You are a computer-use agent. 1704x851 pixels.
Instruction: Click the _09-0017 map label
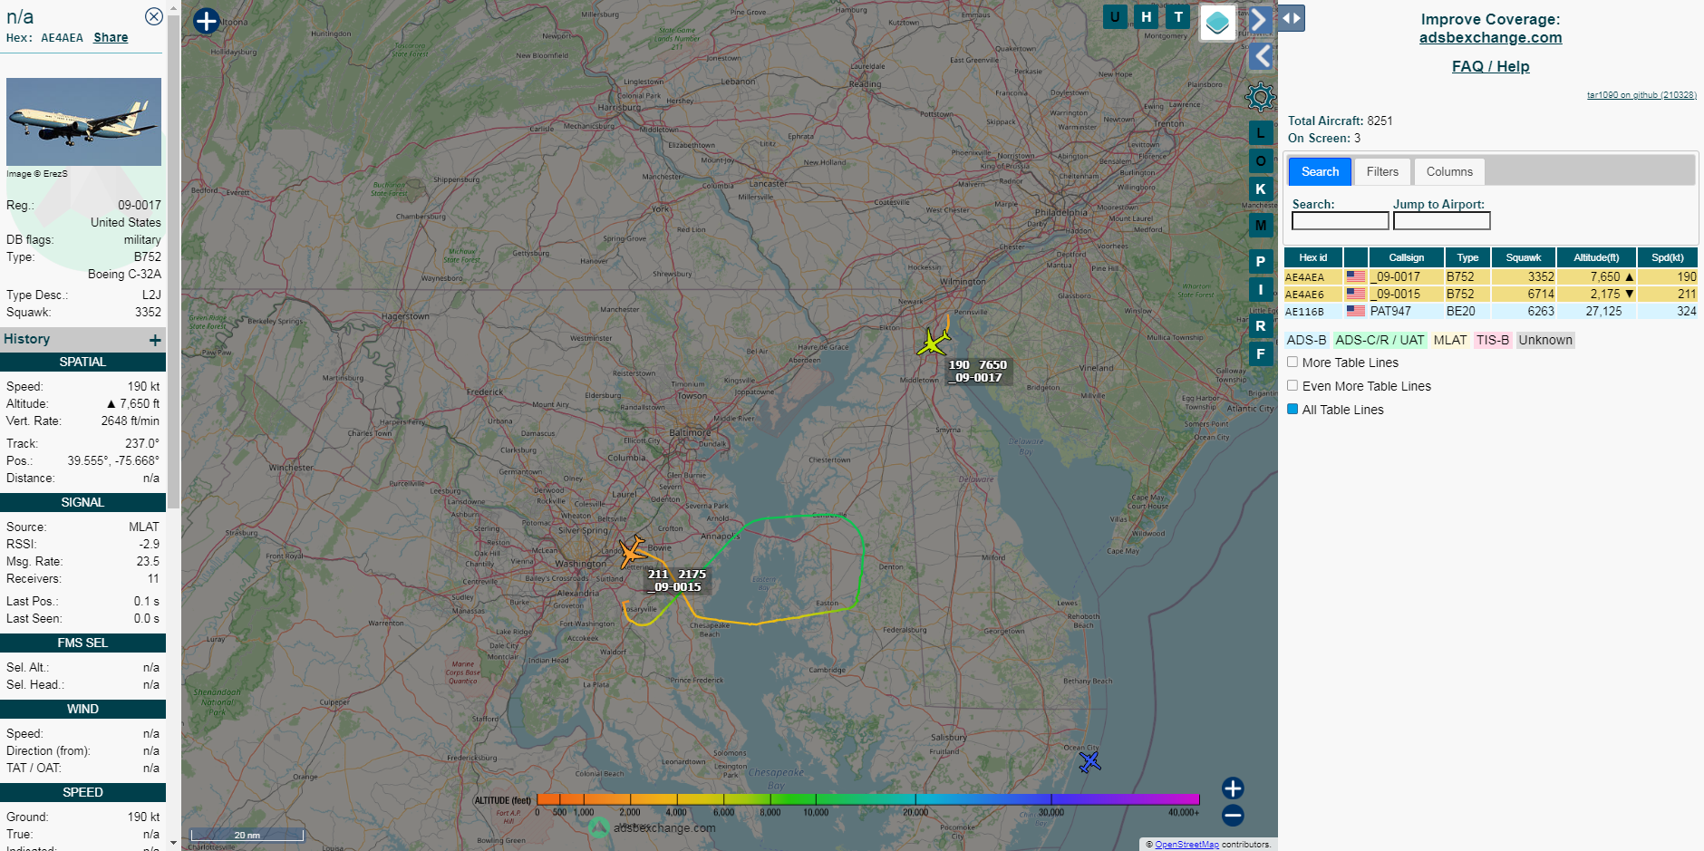tap(977, 371)
